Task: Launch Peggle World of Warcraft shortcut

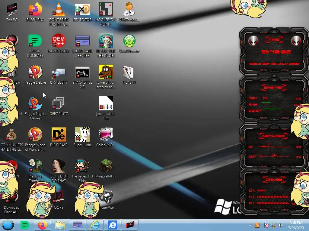Action: tap(35, 139)
